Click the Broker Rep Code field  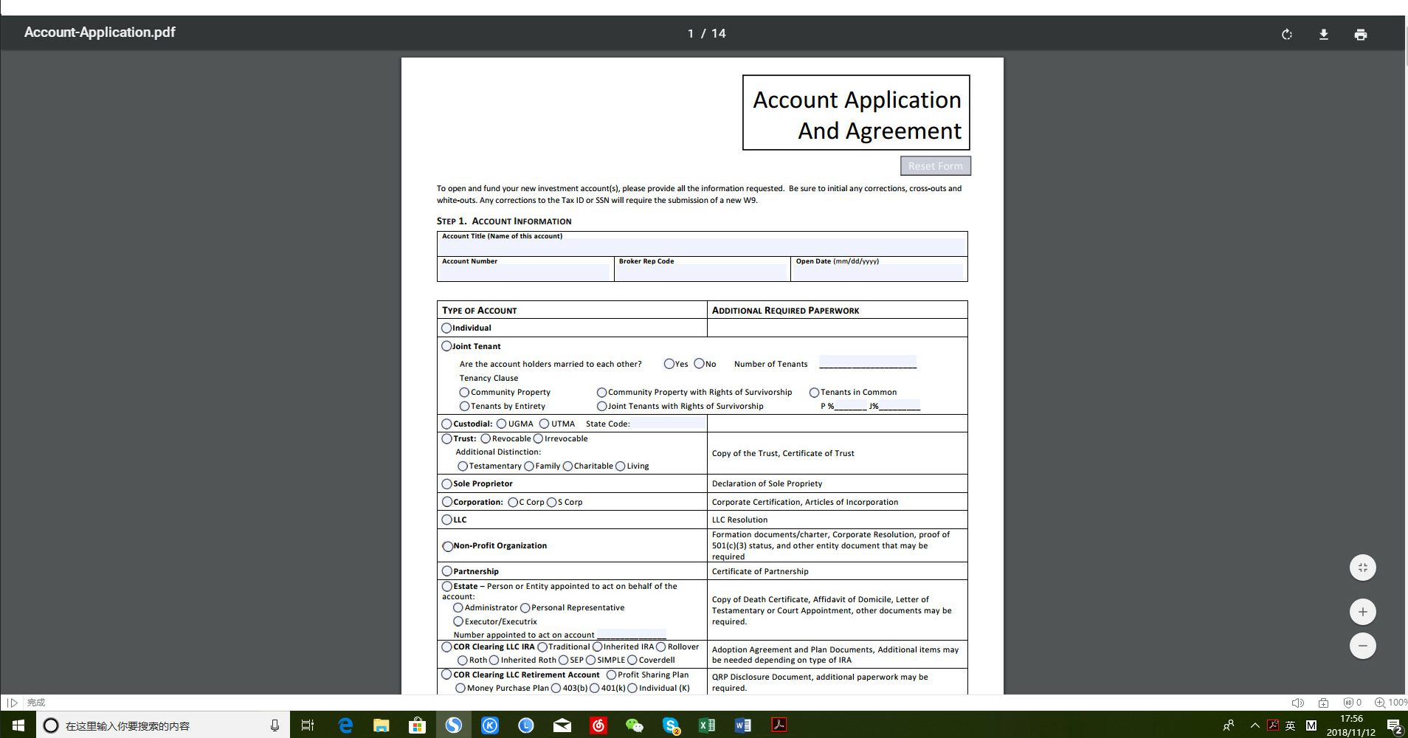click(x=703, y=272)
